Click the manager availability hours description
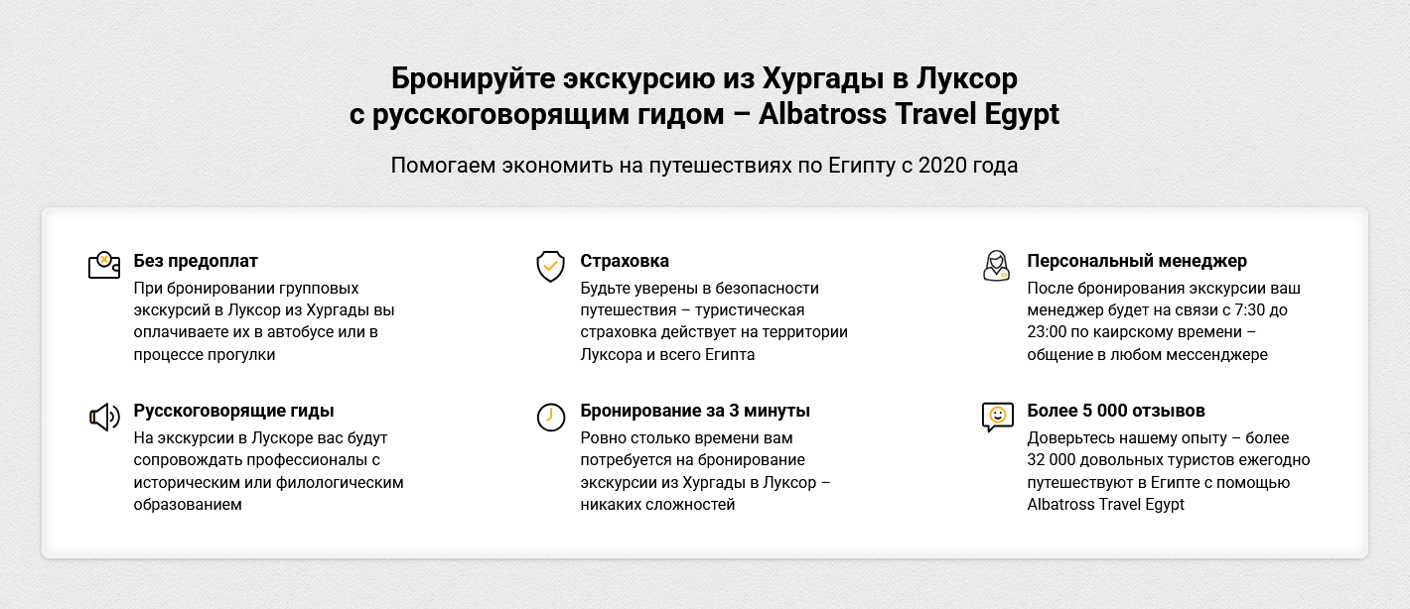Image resolution: width=1410 pixels, height=609 pixels. coord(1163,321)
